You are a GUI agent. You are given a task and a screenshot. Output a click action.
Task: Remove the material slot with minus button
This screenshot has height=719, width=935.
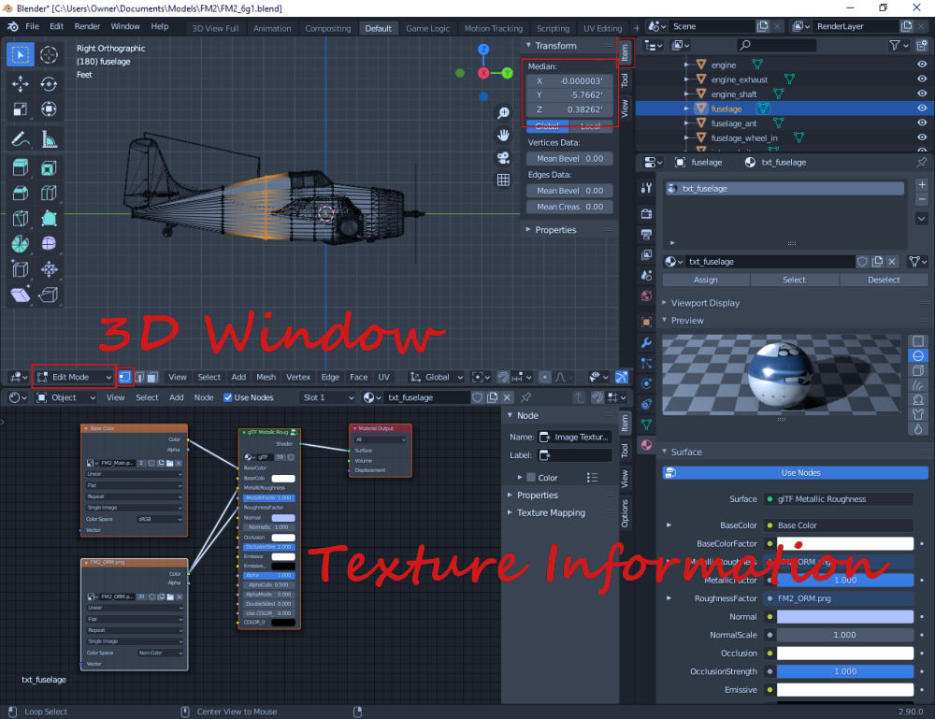921,199
